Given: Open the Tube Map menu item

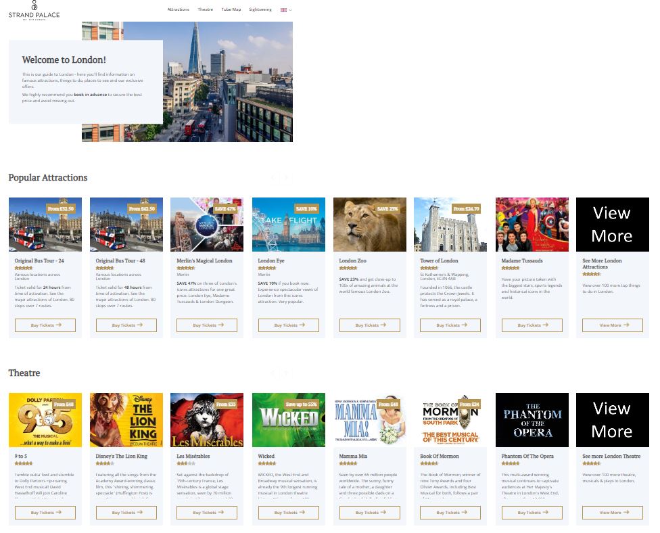Looking at the screenshot, I should (231, 9).
